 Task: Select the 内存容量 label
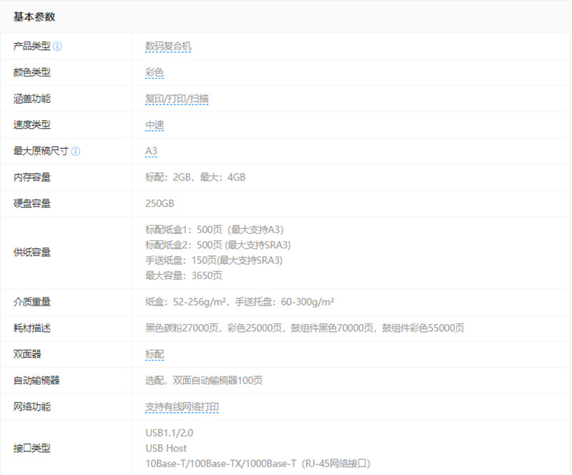tap(31, 177)
